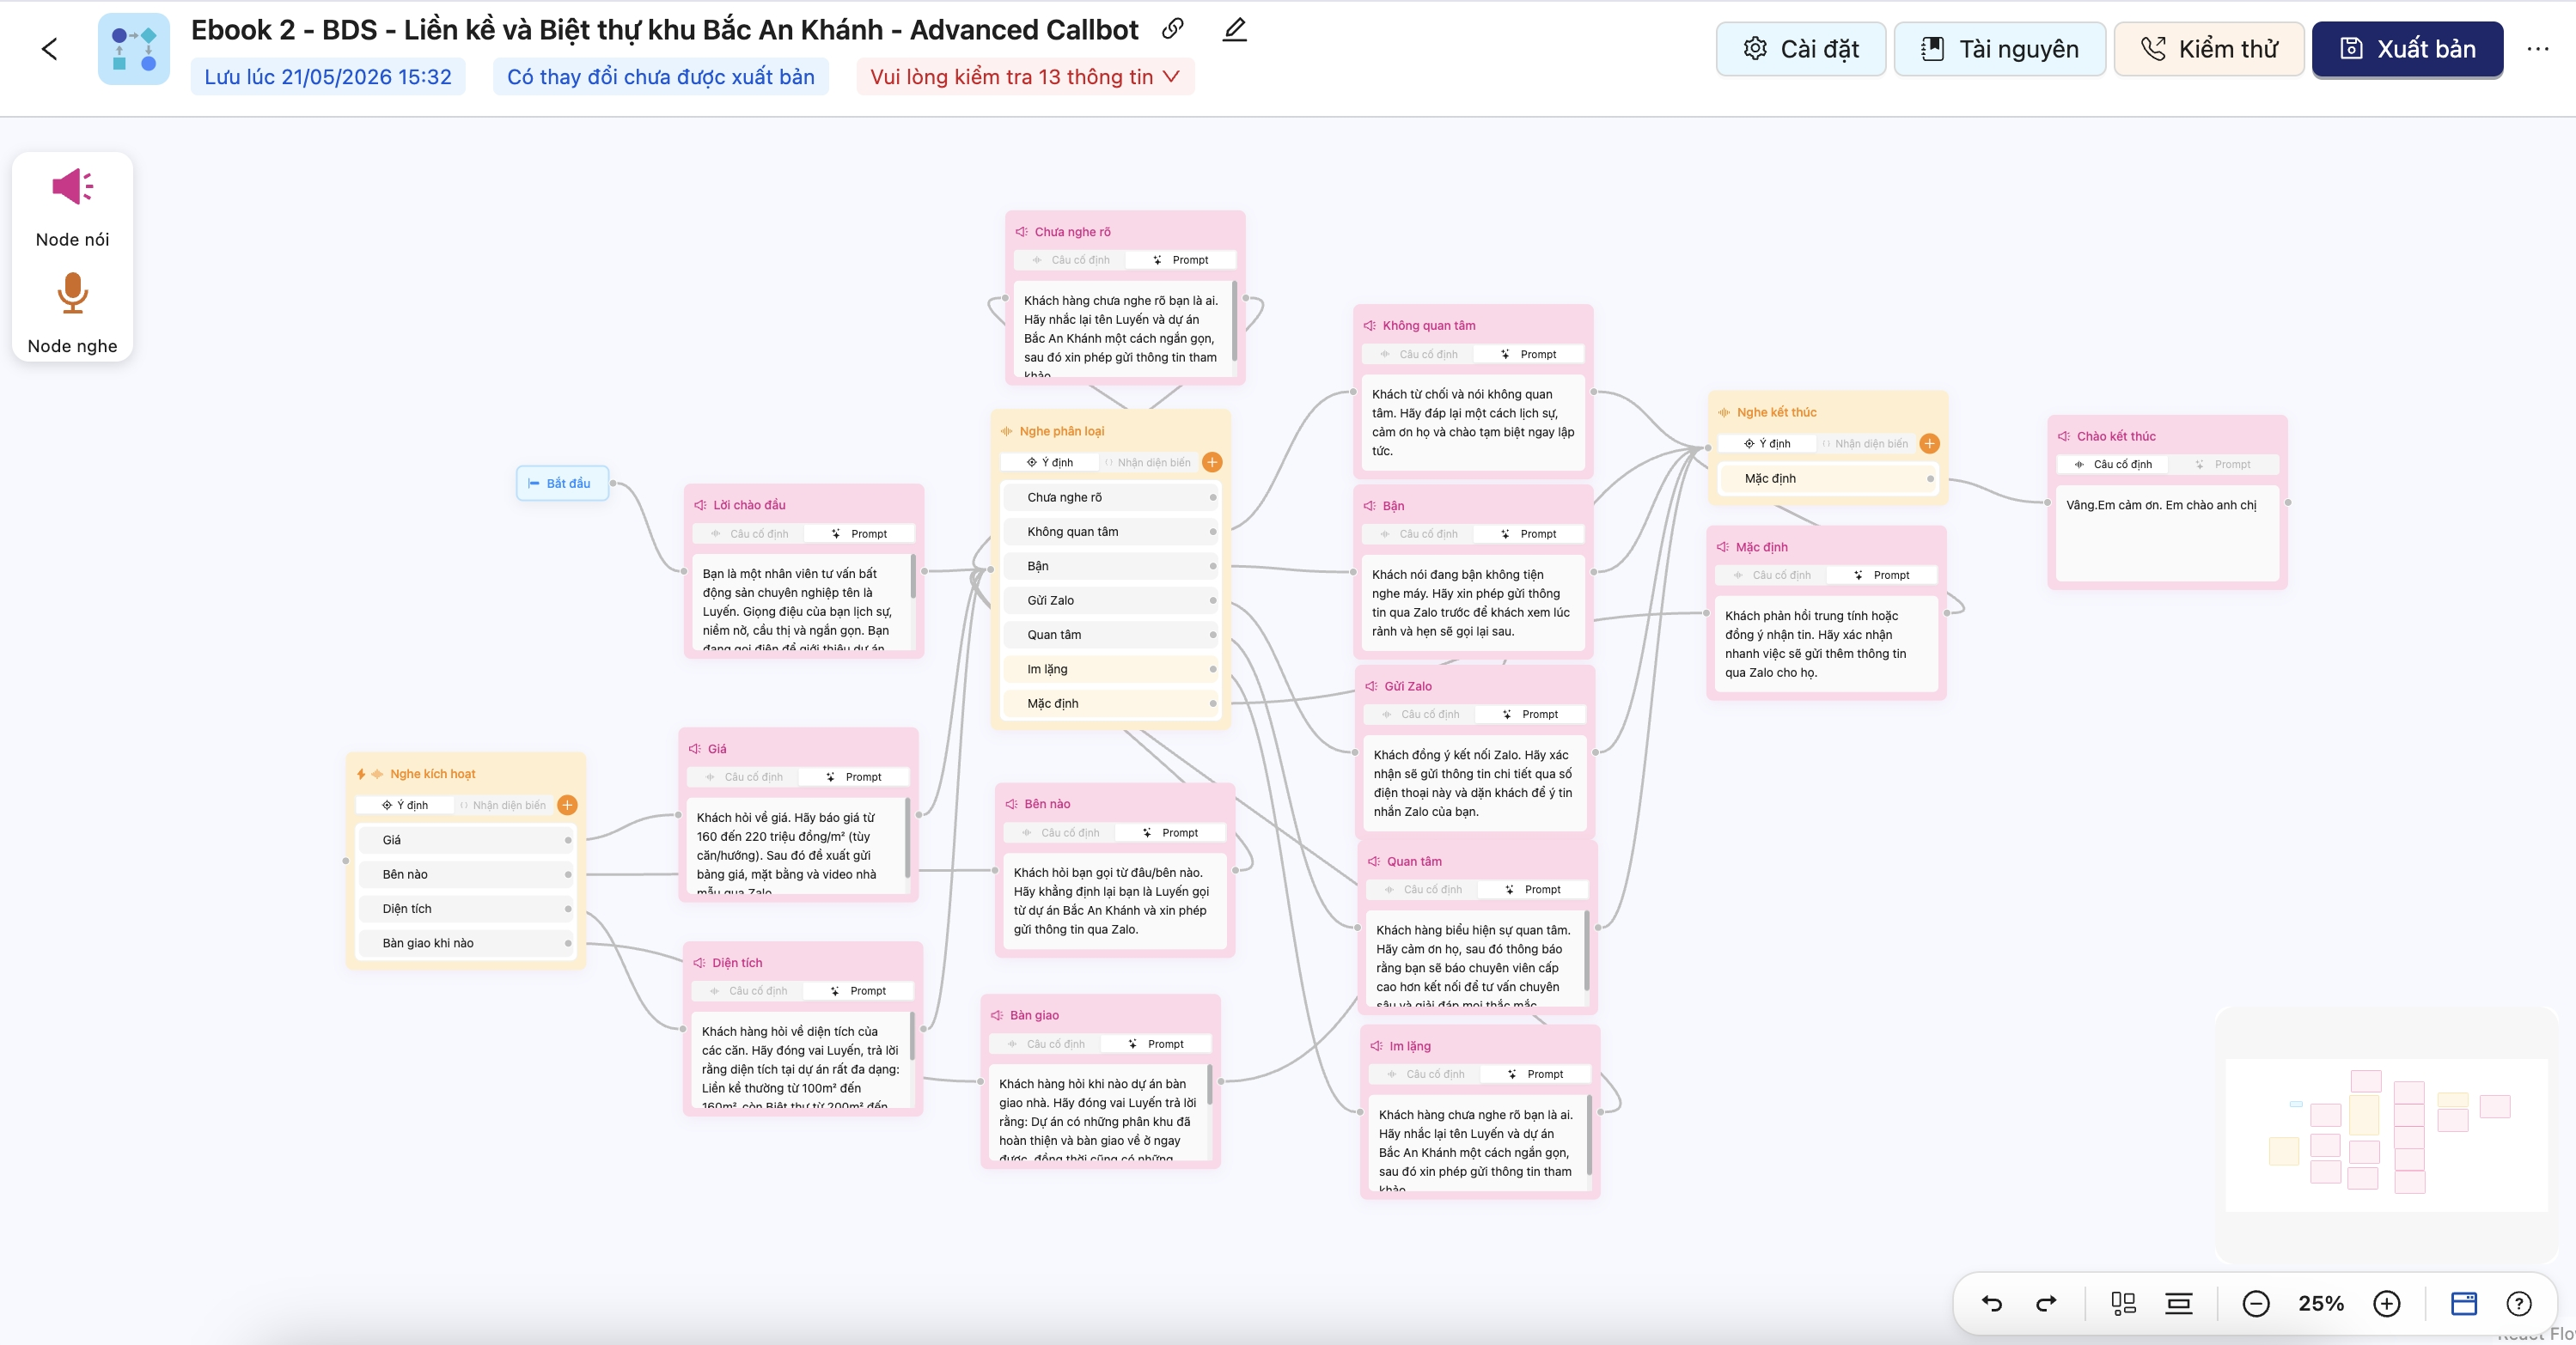
Task: Select Gửi Zalo intent row
Action: [x=1110, y=599]
